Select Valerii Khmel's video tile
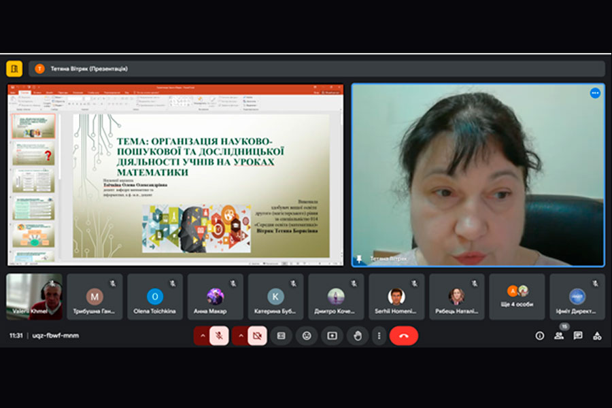The height and width of the screenshot is (408, 612). click(34, 297)
